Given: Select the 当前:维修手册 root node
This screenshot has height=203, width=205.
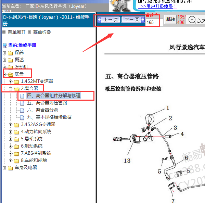Looking at the screenshot, I should 22,45.
